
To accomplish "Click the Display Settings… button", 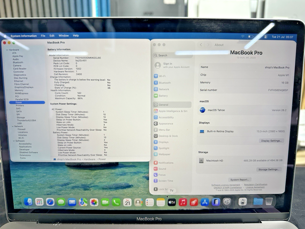I will (x=271, y=141).
